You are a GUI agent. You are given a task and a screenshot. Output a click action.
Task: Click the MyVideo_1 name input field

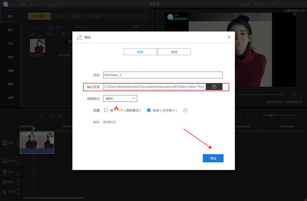(163, 75)
